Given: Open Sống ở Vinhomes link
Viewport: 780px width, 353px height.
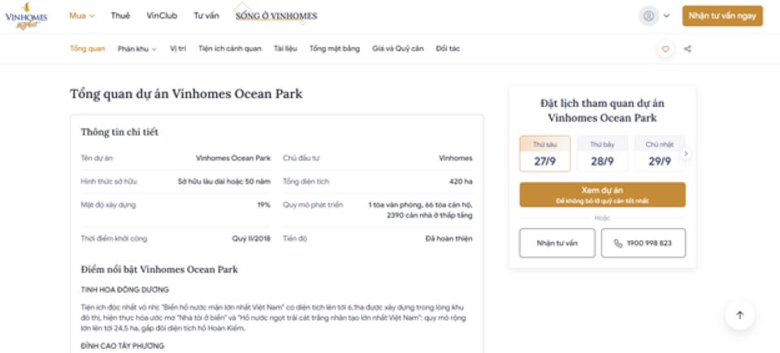Looking at the screenshot, I should coord(276,15).
